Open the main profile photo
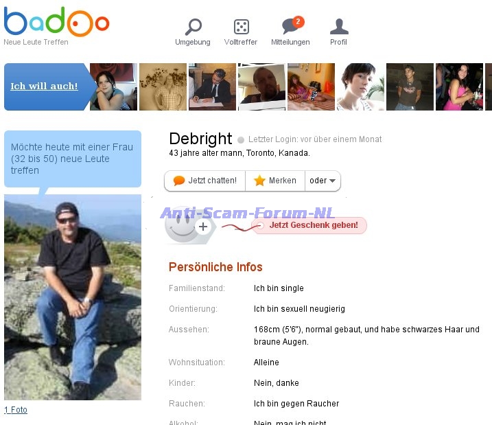The width and height of the screenshot is (492, 425). coord(73,297)
